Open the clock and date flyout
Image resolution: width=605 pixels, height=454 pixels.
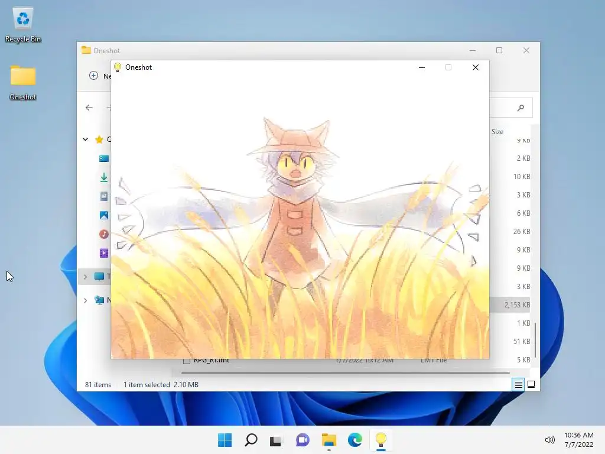[579, 440]
